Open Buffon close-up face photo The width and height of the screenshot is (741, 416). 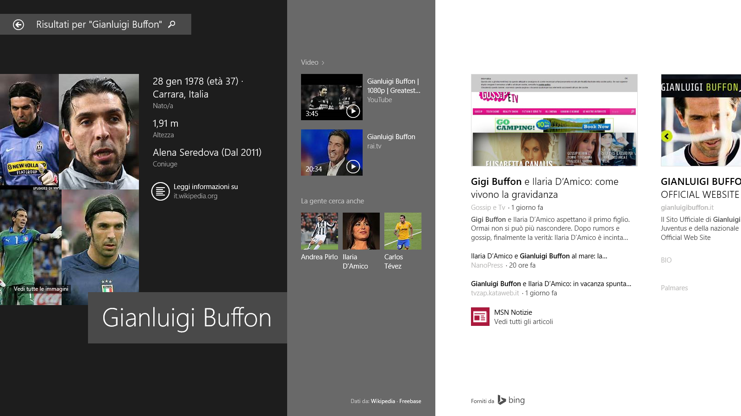[99, 132]
